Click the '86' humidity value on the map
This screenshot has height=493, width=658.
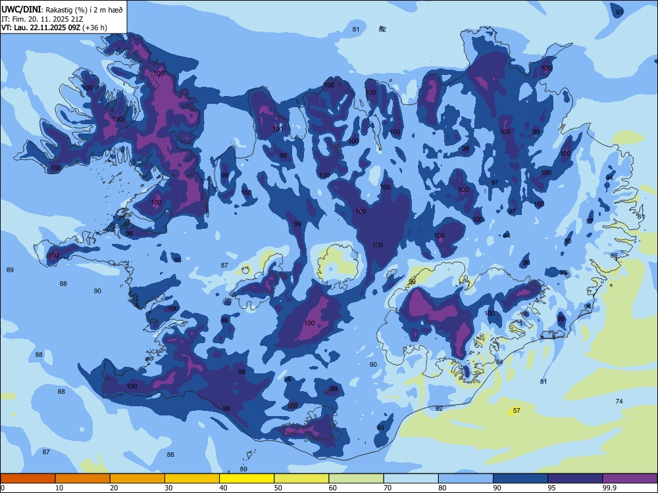[614, 255]
